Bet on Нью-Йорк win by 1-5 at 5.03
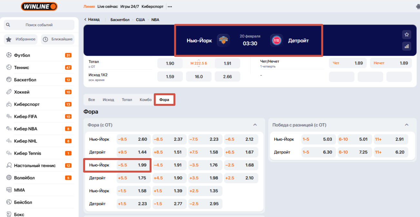The width and height of the screenshot is (420, 217). [x=318, y=139]
